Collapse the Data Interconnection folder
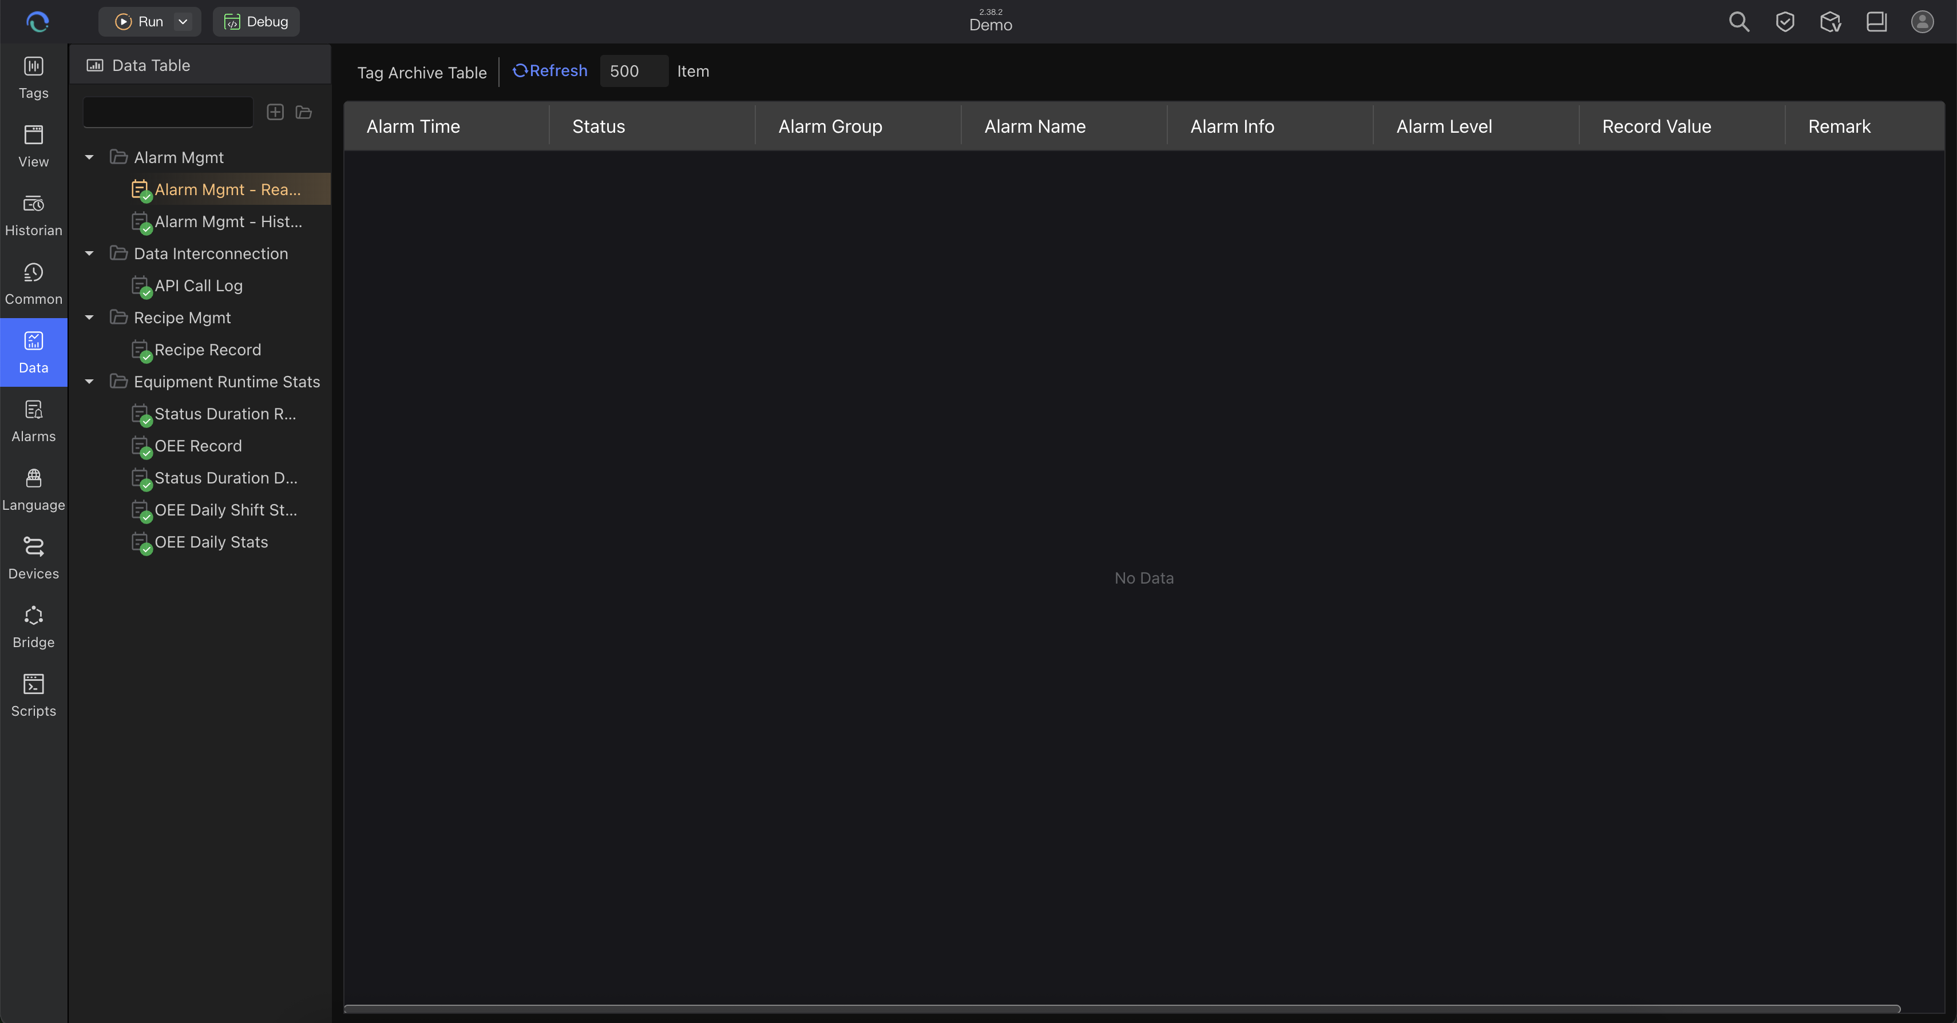This screenshot has height=1023, width=1957. coord(89,253)
